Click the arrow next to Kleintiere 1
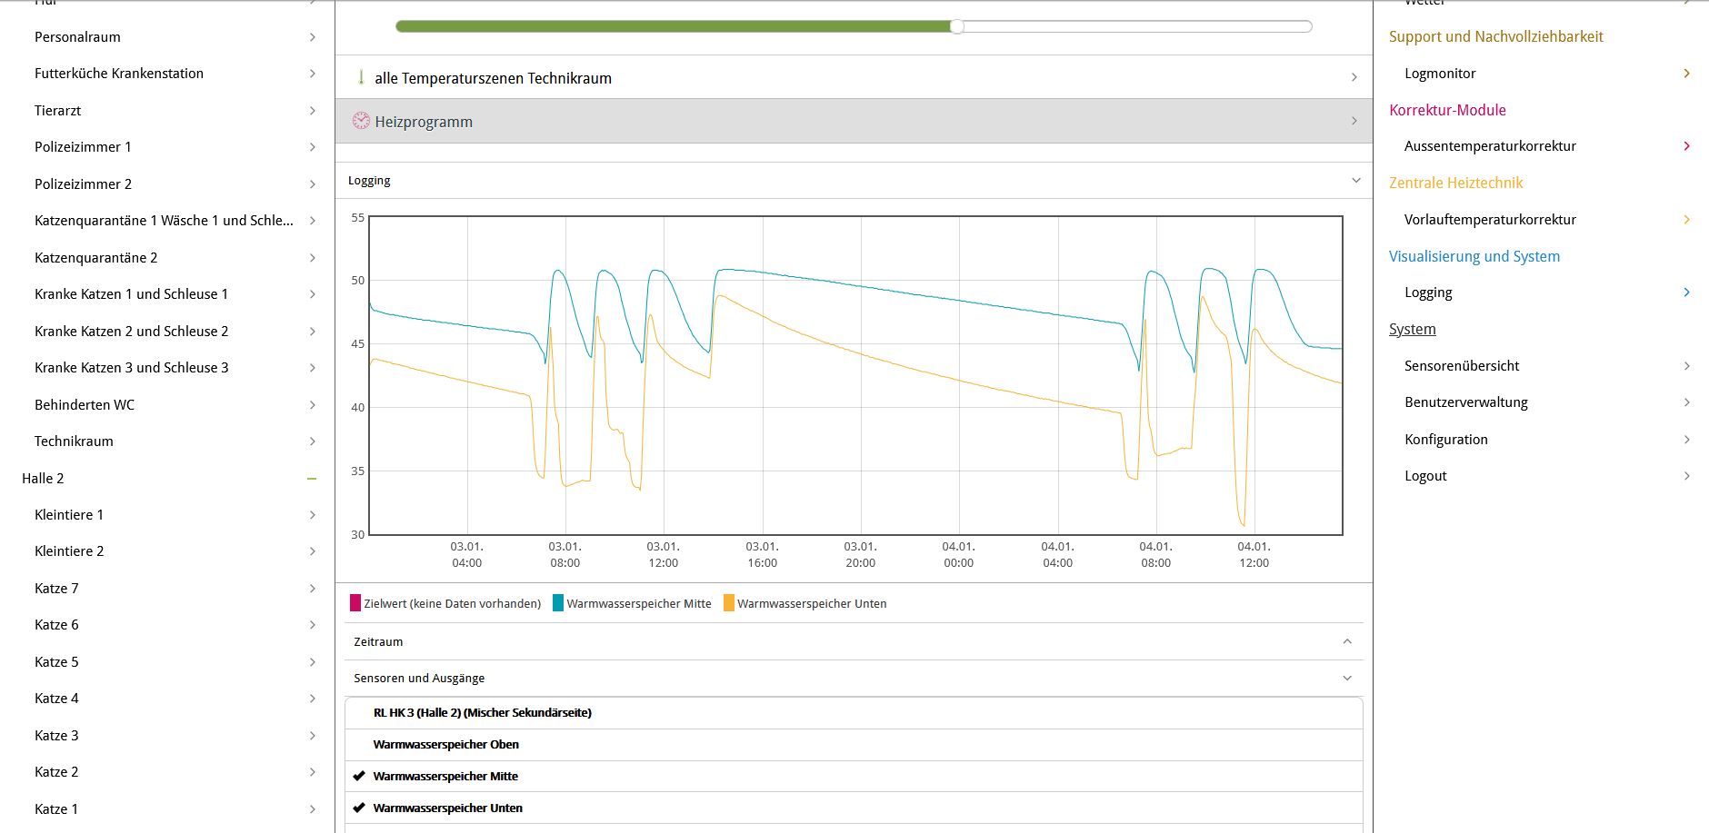Image resolution: width=1709 pixels, height=833 pixels. tap(312, 514)
